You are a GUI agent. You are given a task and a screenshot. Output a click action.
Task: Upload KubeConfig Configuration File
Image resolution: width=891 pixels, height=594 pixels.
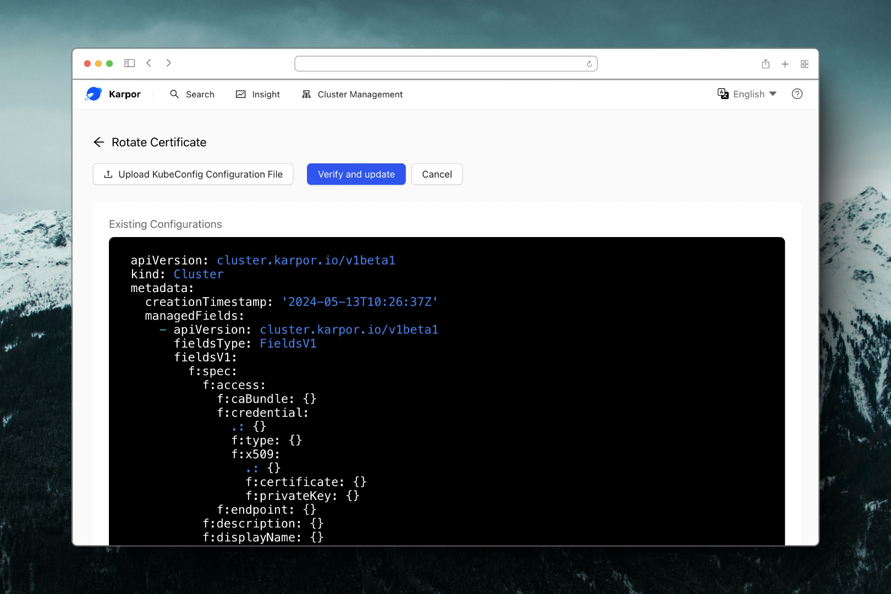[193, 174]
